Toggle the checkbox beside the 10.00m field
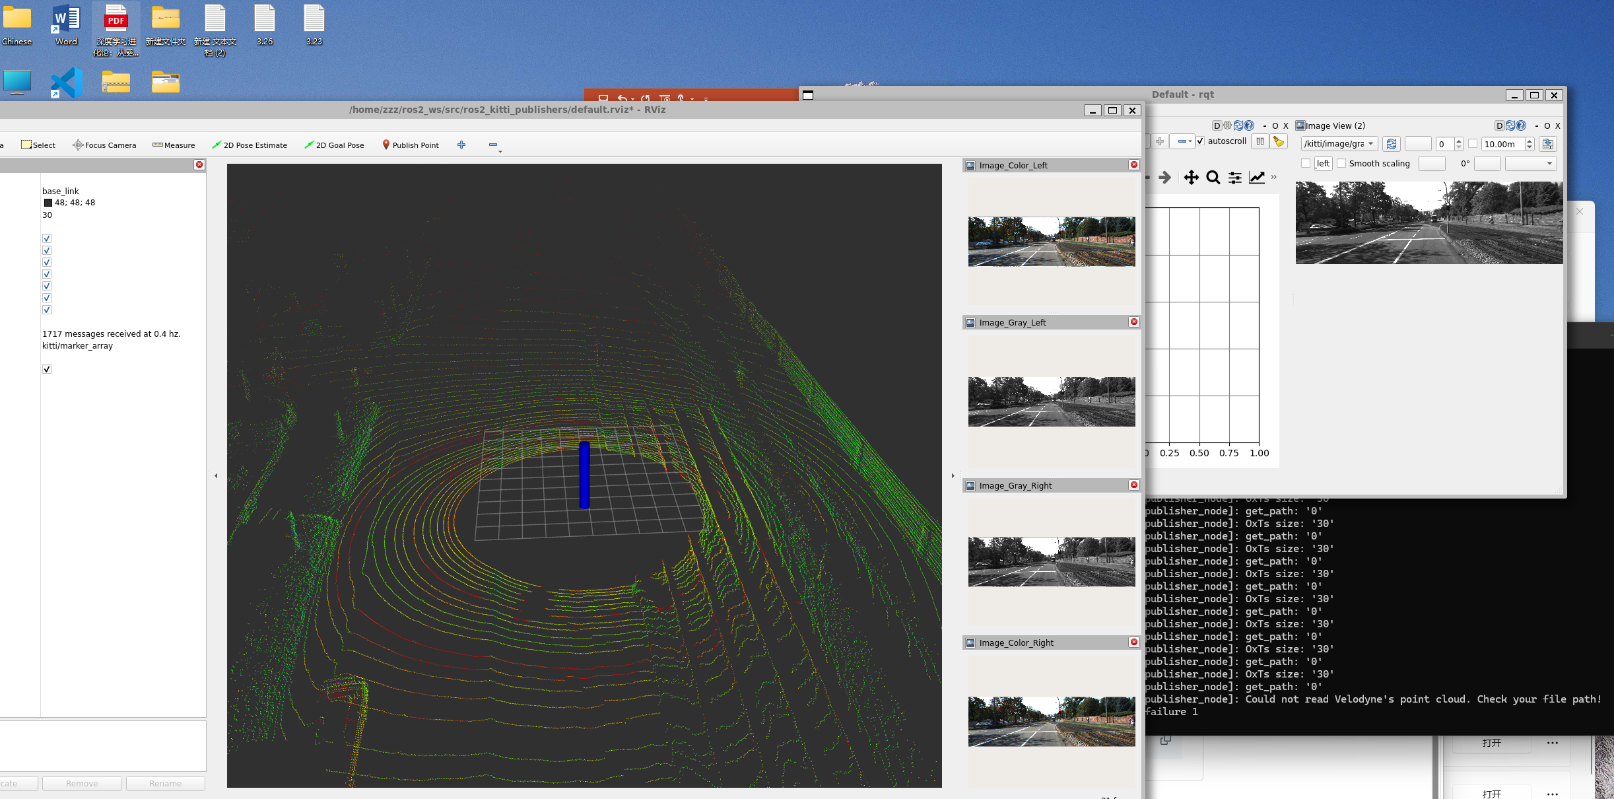Viewport: 1614px width, 799px height. (x=1472, y=144)
